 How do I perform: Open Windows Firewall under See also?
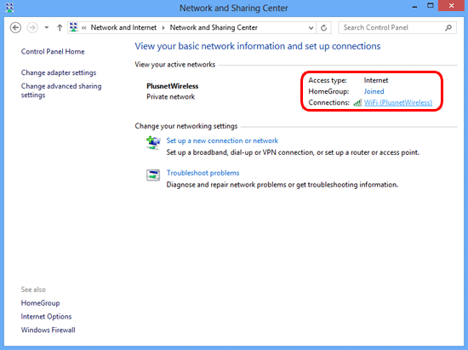coord(48,330)
